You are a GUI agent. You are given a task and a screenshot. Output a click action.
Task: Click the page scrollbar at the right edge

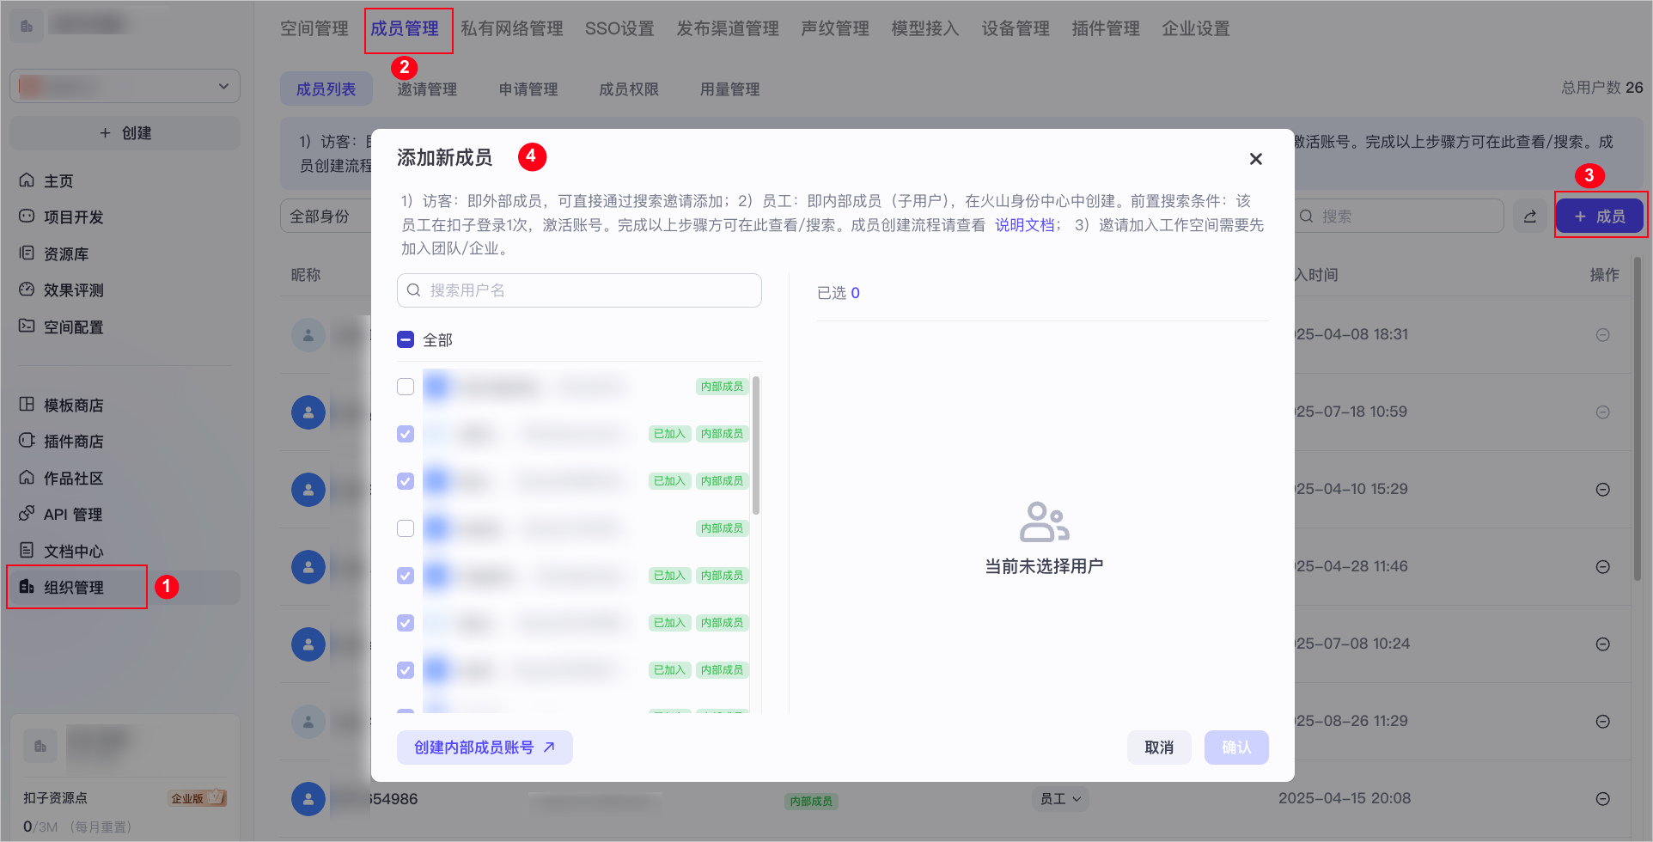pyautogui.click(x=1638, y=419)
